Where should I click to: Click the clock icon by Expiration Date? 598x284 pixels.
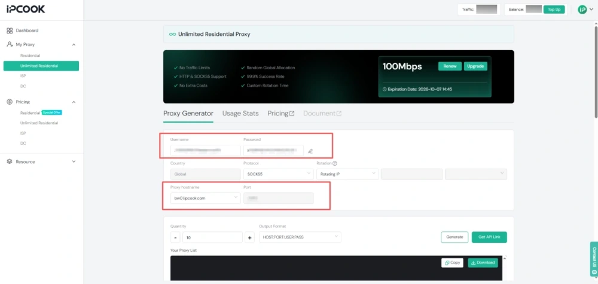coord(385,89)
